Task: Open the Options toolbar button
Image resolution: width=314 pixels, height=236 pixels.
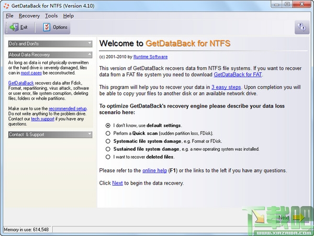Action: 55,27
